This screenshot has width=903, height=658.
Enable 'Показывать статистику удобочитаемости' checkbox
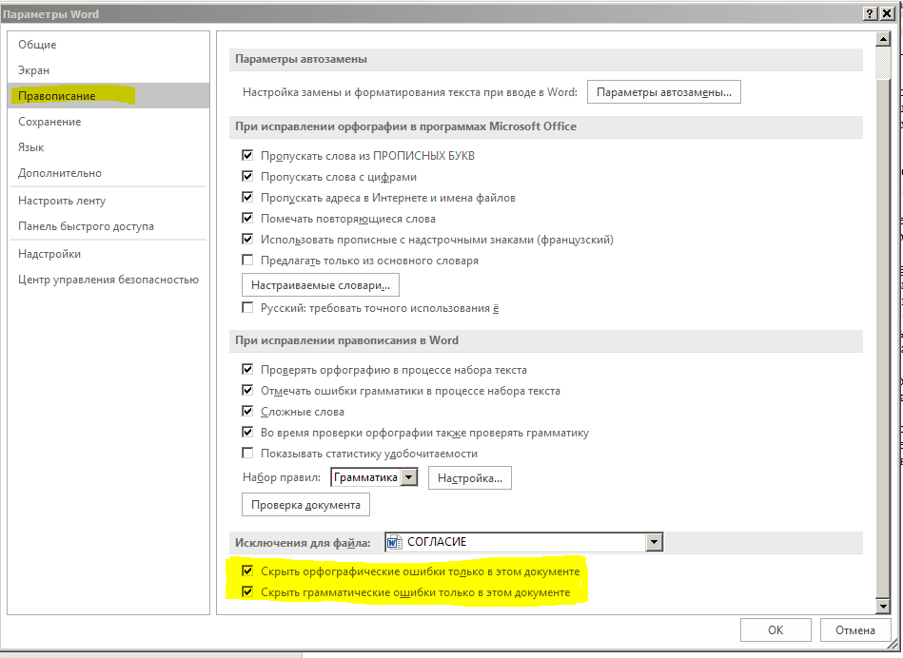coord(247,454)
